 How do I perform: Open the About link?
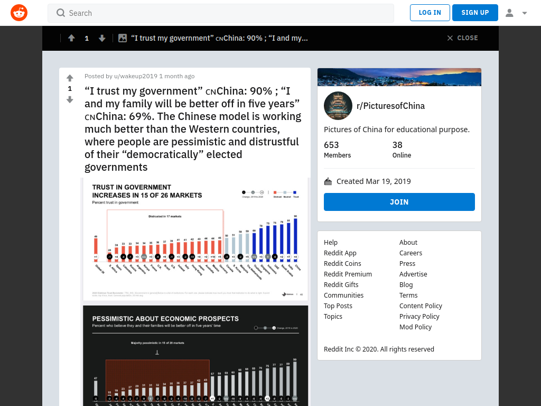point(408,242)
